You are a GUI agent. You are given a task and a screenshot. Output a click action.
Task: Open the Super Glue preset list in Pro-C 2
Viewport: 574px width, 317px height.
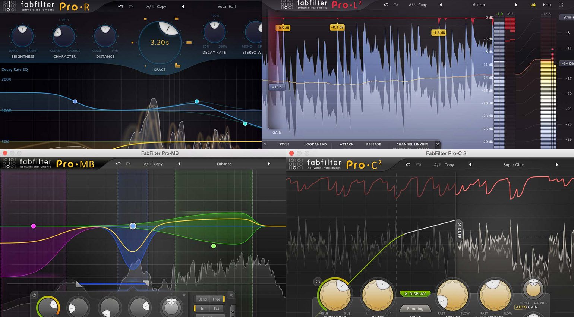(x=514, y=164)
